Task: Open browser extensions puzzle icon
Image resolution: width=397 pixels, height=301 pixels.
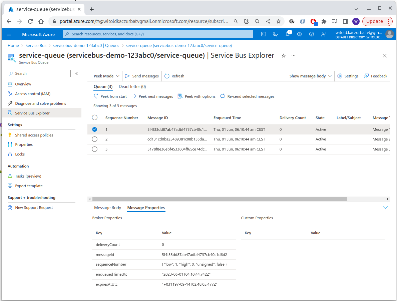Action: coord(324,21)
